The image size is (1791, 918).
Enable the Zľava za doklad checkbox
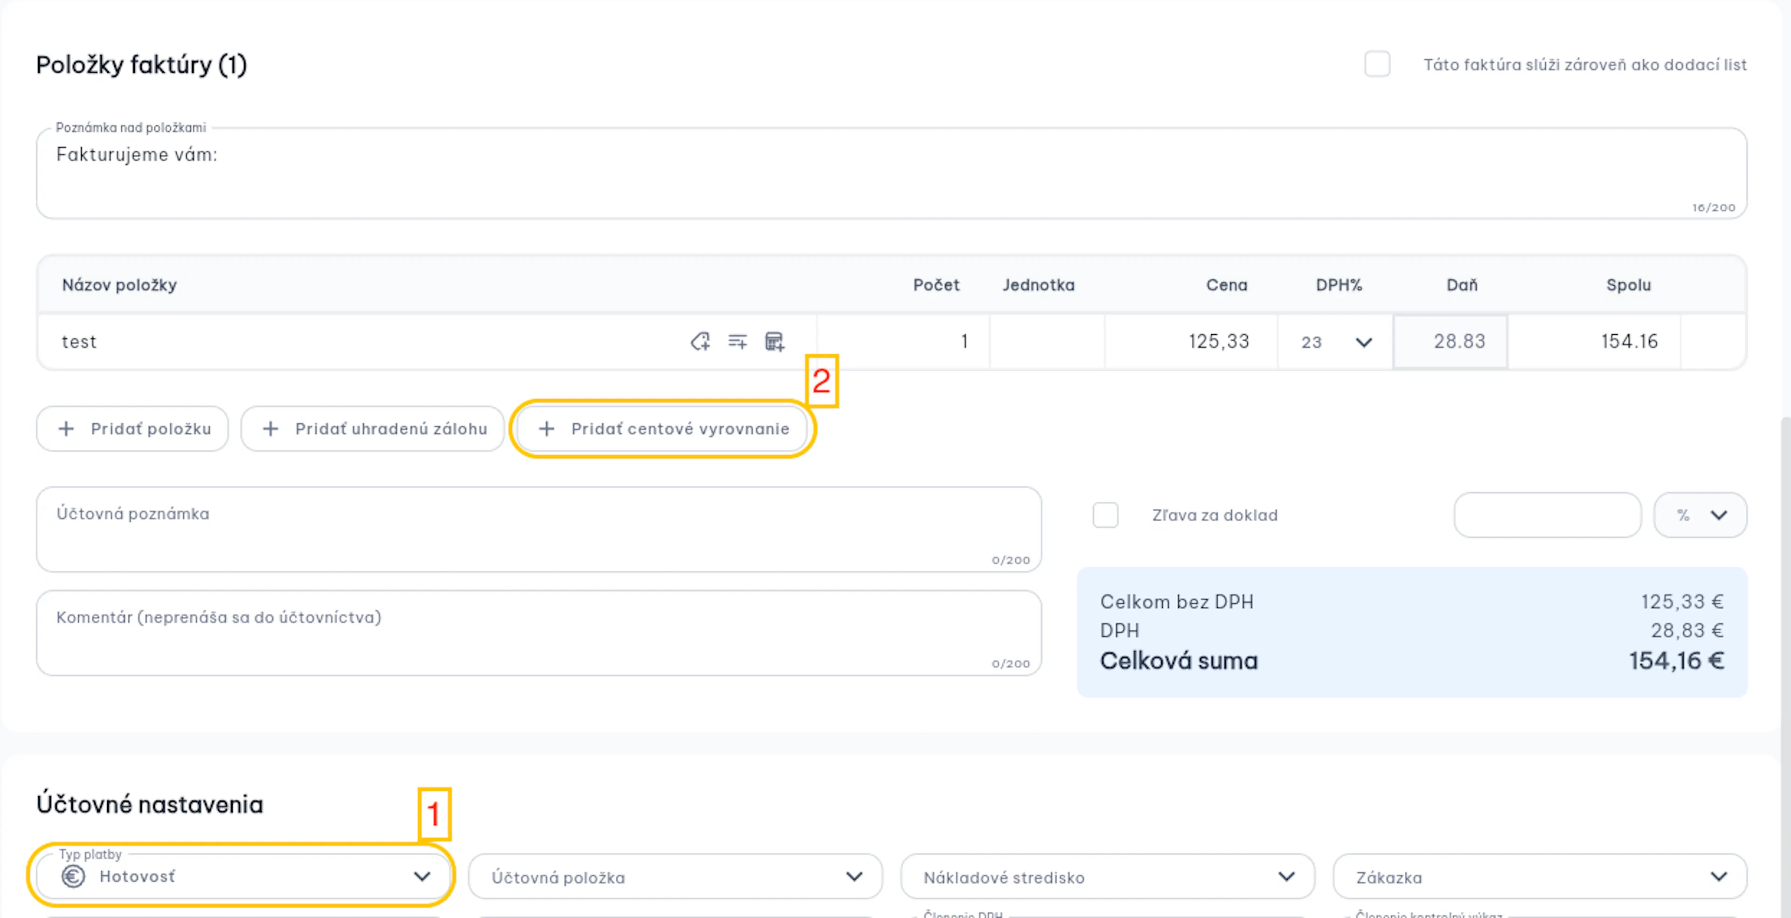point(1105,515)
